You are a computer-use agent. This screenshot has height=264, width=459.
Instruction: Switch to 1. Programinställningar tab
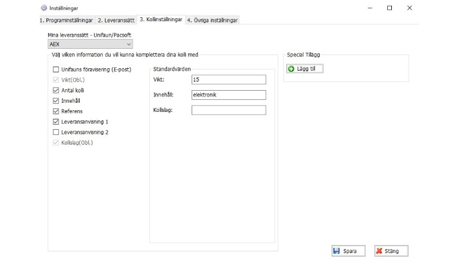67,20
